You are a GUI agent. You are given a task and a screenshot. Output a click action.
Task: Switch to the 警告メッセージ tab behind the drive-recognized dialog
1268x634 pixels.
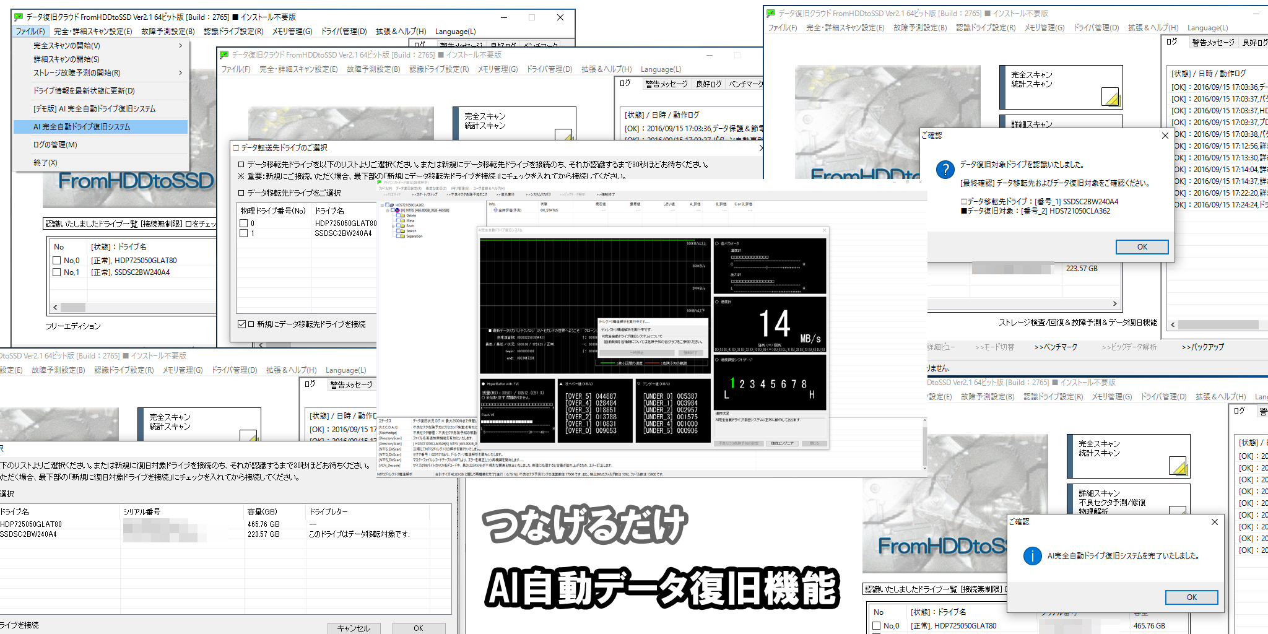point(1213,43)
